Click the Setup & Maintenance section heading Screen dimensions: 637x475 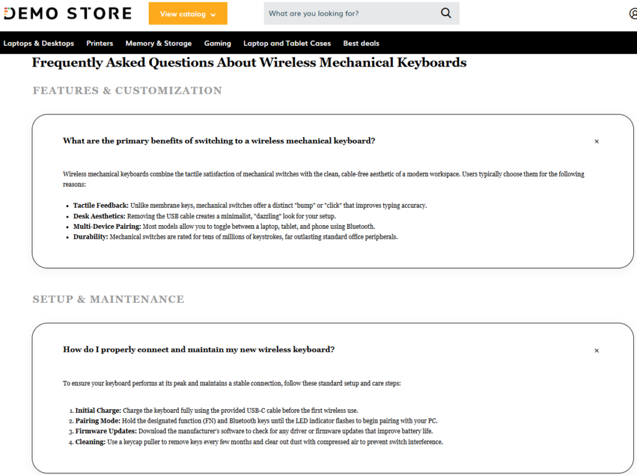(108, 300)
